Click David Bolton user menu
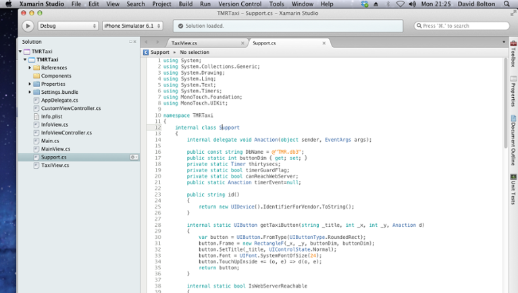This screenshot has height=293, width=518. tap(476, 4)
